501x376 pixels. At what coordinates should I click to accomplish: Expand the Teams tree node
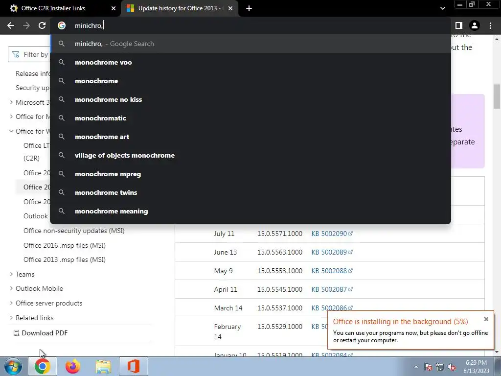[x=11, y=274]
